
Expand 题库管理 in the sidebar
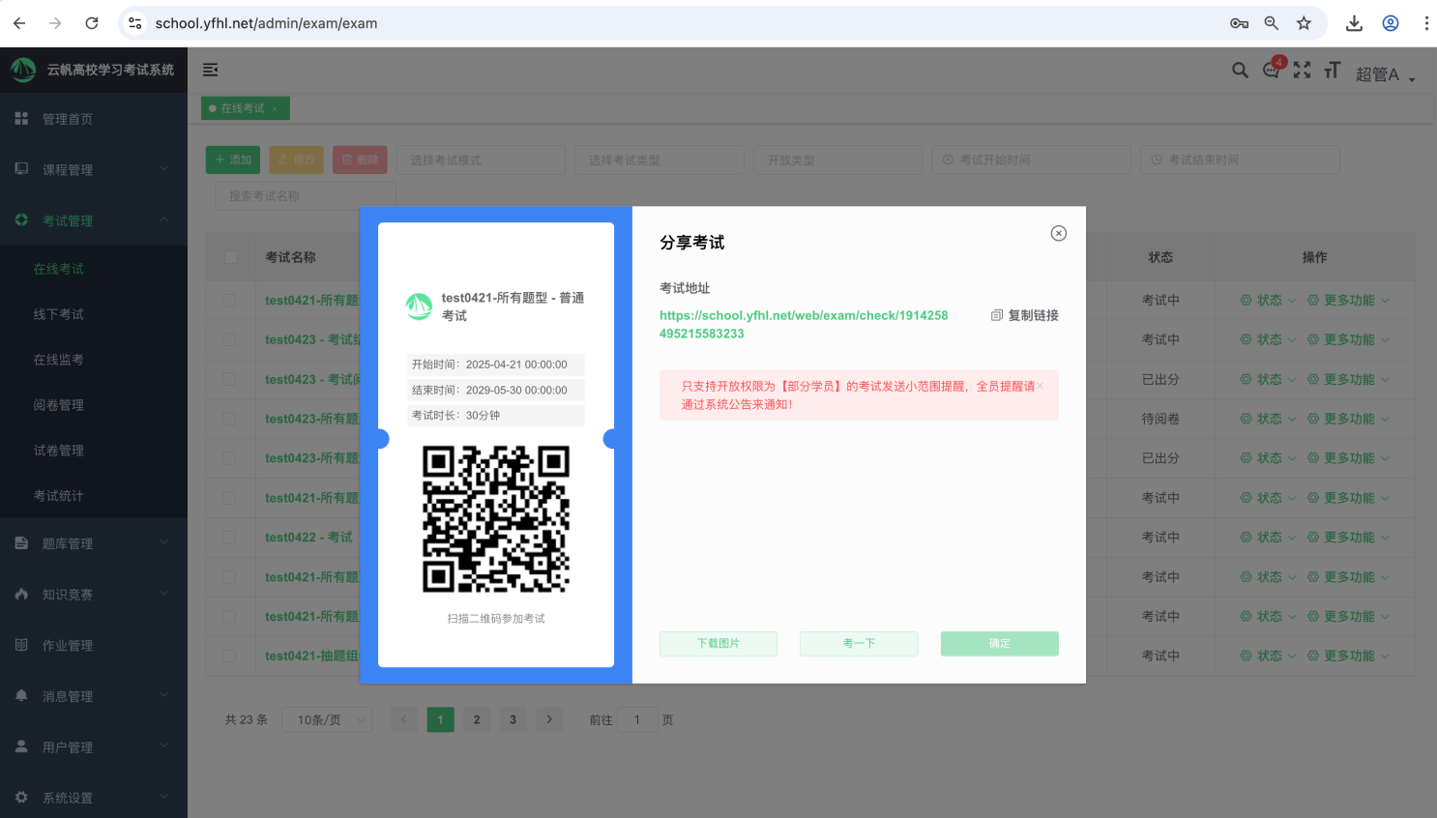click(94, 543)
